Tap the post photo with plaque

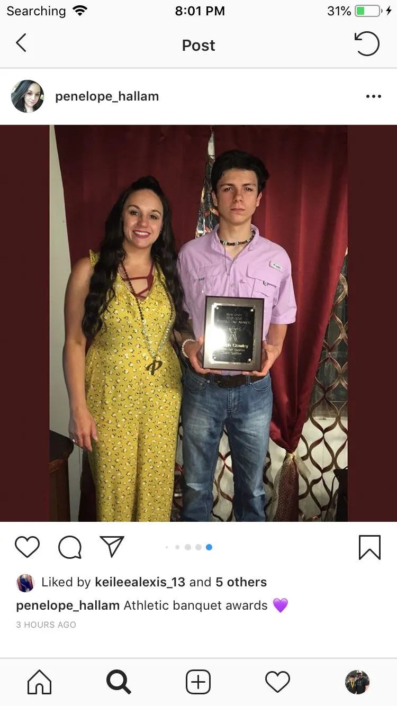click(198, 323)
